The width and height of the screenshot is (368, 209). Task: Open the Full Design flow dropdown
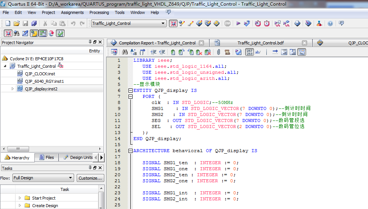point(43,178)
